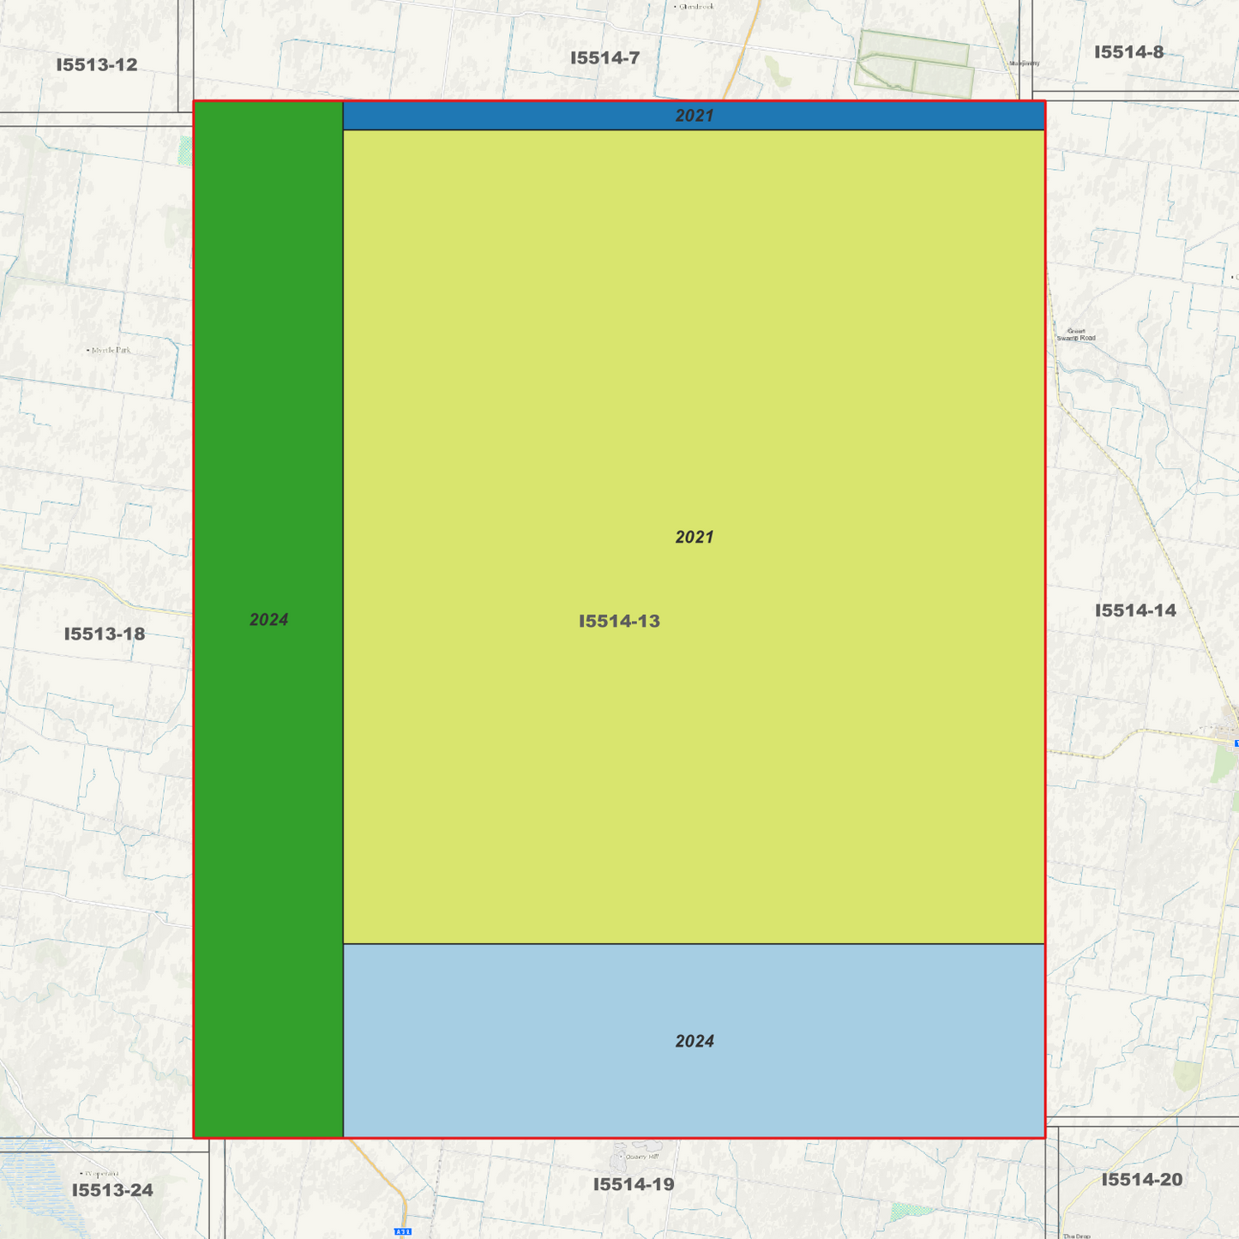The width and height of the screenshot is (1239, 1239).
Task: Click the Marjimmy locality label
Action: [1024, 63]
